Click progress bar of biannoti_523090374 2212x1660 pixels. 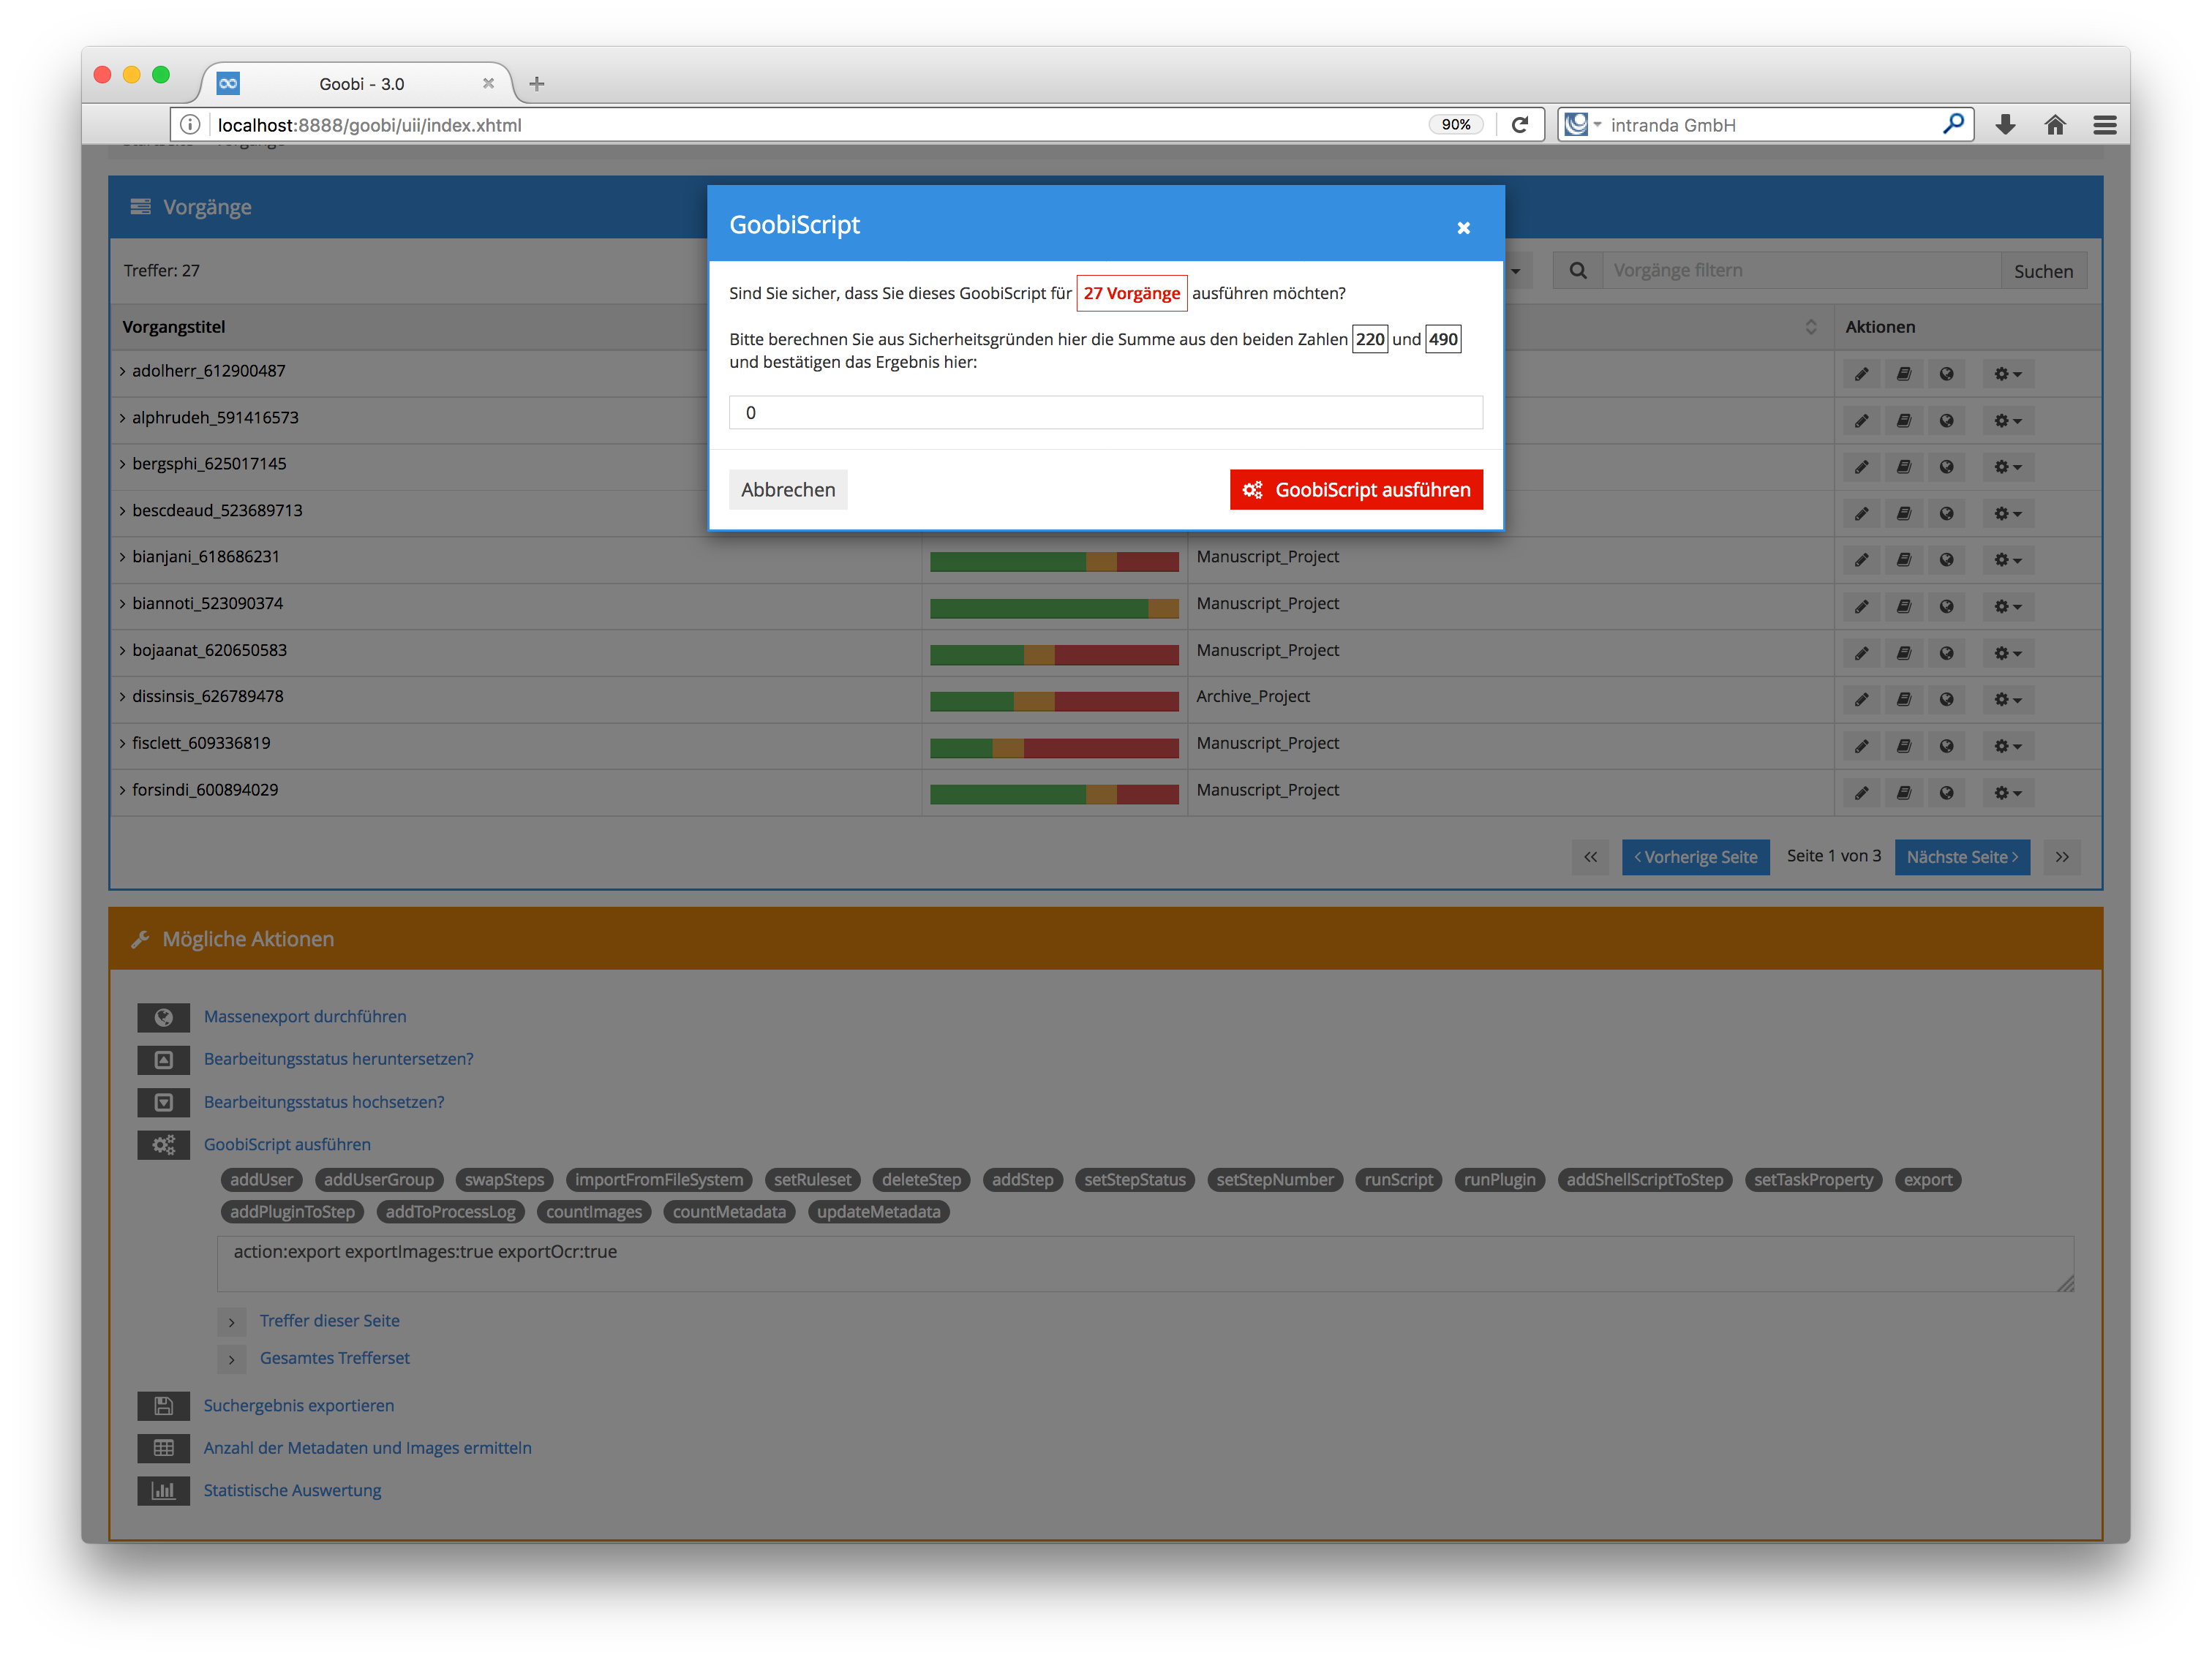tap(1054, 609)
